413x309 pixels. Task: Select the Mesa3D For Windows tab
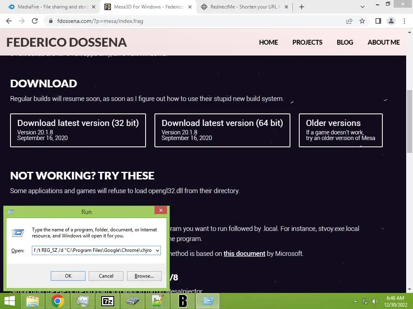148,7
